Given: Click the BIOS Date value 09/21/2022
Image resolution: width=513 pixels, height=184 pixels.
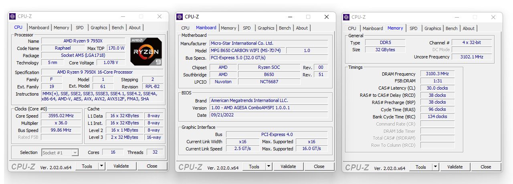Looking at the screenshot, I should pos(269,115).
